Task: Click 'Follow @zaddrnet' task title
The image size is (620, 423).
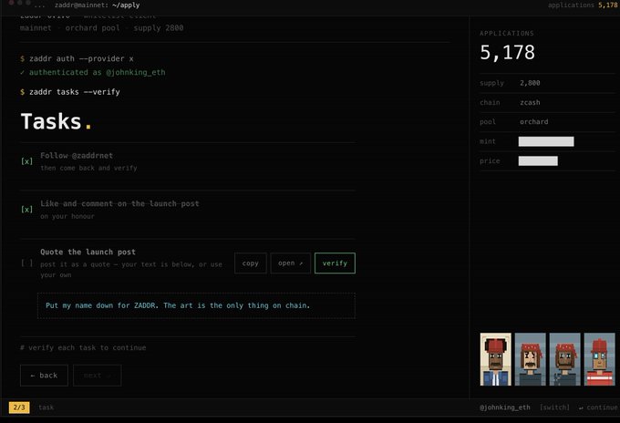Action: pos(77,155)
